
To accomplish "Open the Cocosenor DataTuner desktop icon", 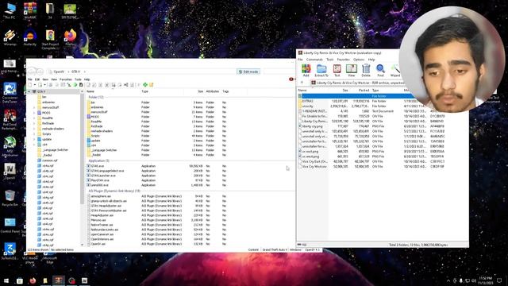I will pos(10,92).
